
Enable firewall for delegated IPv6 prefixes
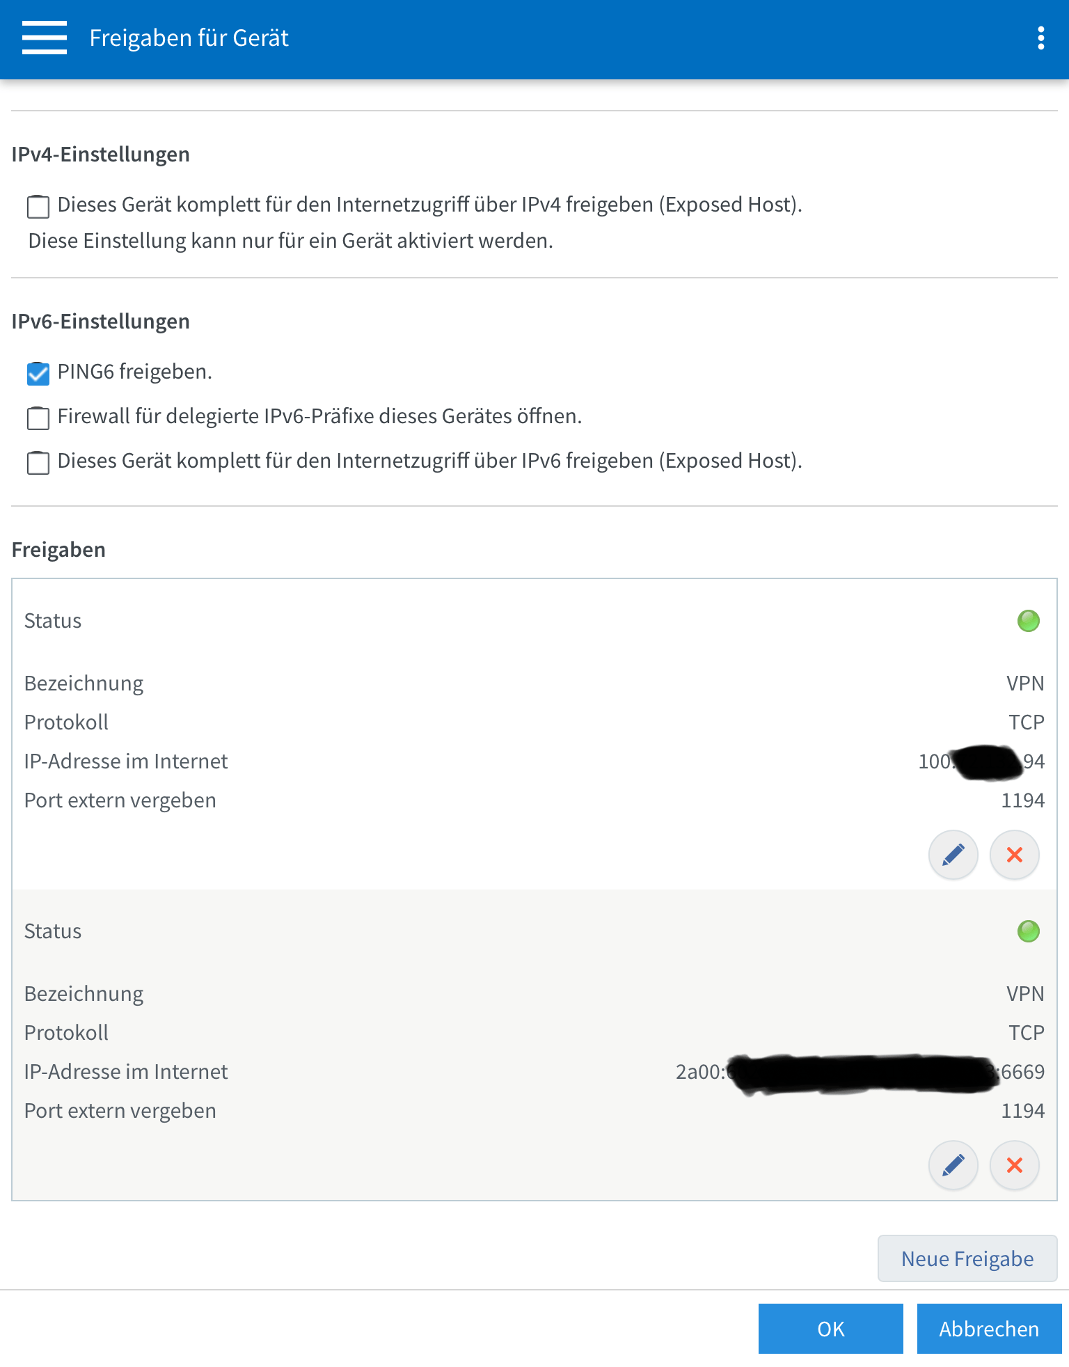38,418
